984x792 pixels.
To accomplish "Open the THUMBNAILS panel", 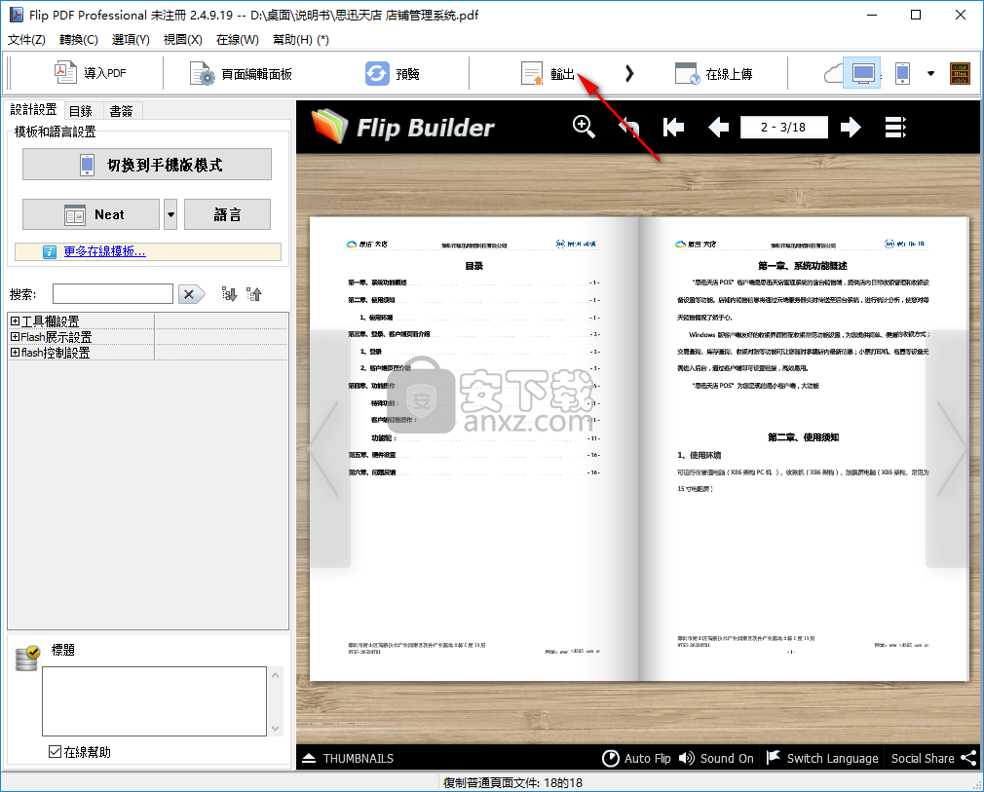I will (348, 758).
